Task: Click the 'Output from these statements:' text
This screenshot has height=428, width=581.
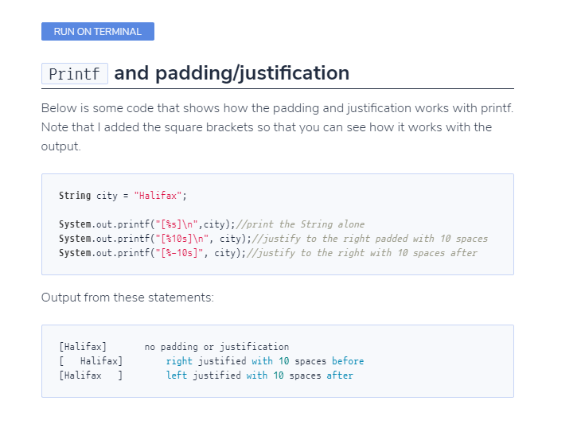Action: (127, 298)
